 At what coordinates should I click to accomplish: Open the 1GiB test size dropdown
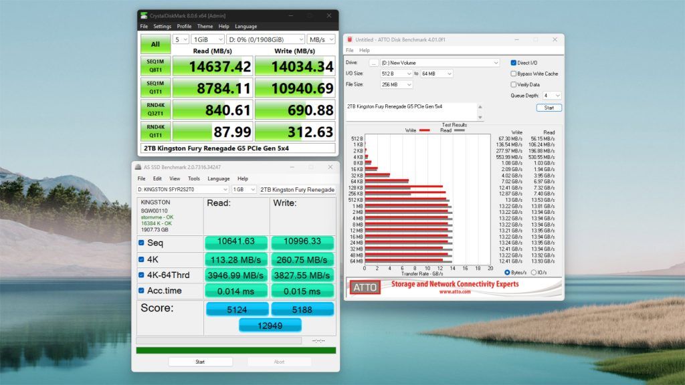tap(207, 39)
